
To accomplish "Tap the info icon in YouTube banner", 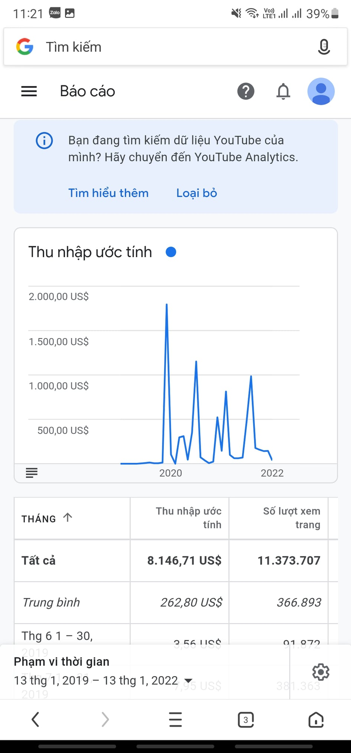I will click(x=44, y=141).
